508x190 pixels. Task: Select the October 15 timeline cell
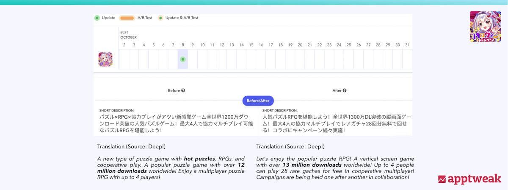pos(251,59)
